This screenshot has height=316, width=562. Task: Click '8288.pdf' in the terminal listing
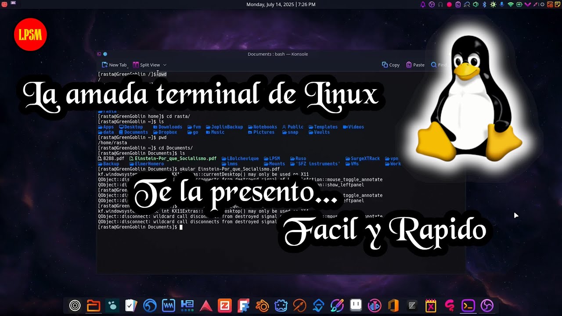(x=114, y=158)
